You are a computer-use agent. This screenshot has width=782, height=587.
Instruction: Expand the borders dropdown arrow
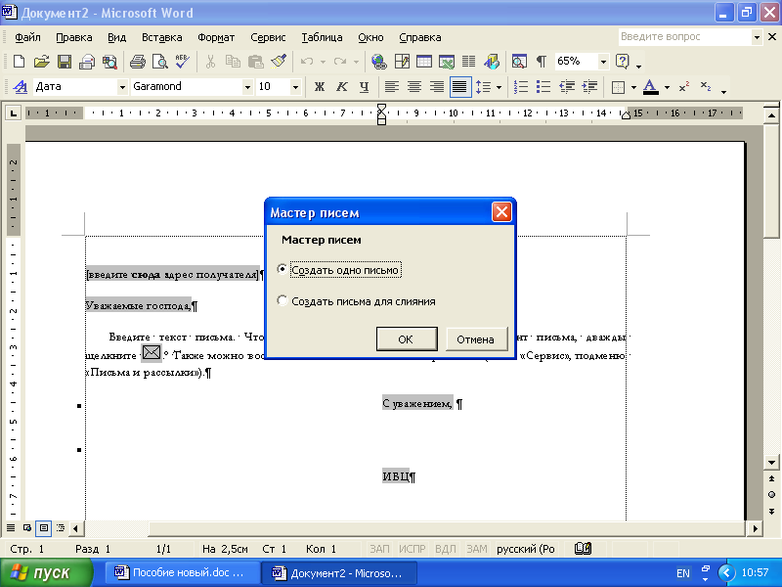pyautogui.click(x=633, y=87)
